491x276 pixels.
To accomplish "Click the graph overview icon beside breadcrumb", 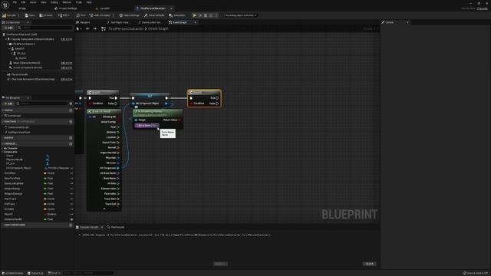I will point(104,29).
